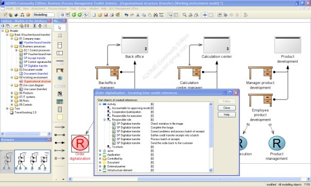Select the square-ended connector relation tool
This screenshot has height=187, width=311.
click(60, 135)
